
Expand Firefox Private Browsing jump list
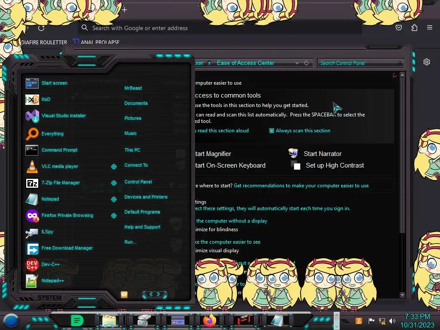pos(113,216)
